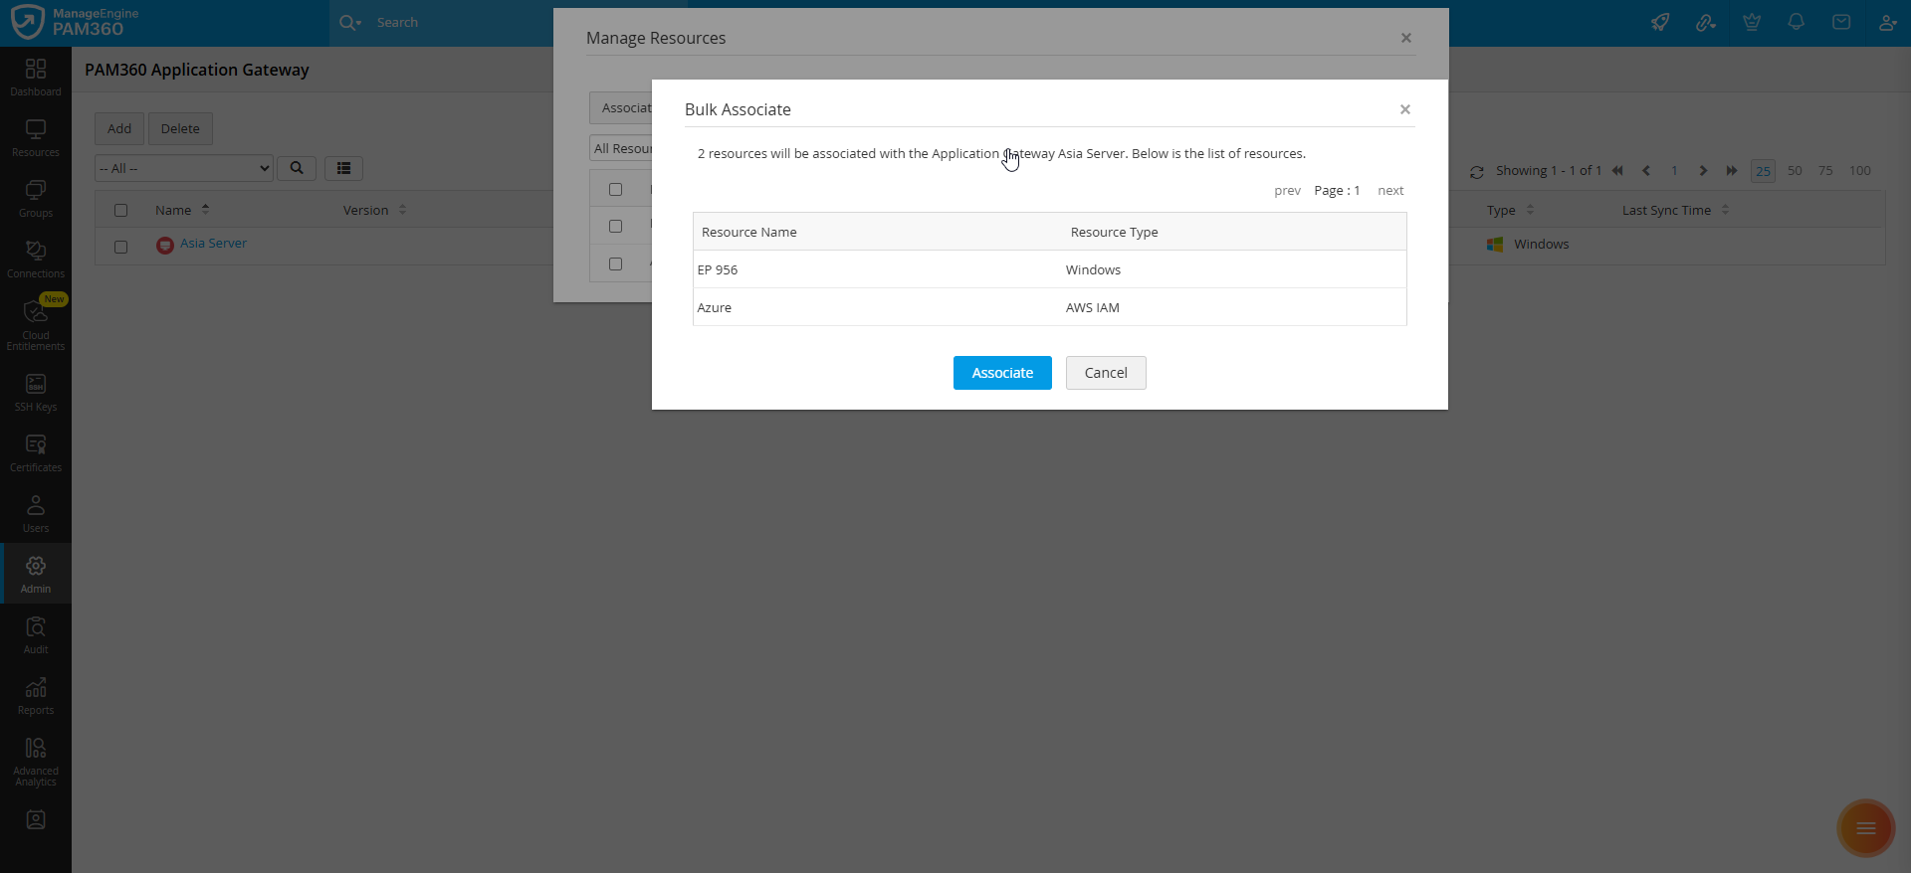Open the global search options dropdown
Screen dimensions: 1911x873
(350, 22)
